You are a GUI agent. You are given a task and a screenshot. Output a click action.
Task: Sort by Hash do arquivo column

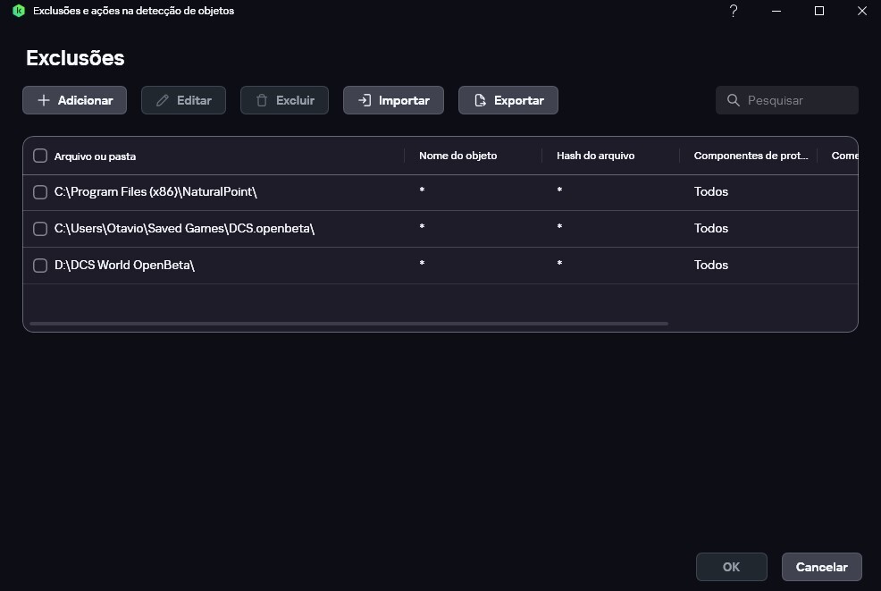596,156
